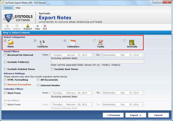Click the Select Categories group label
Viewport: 173px width, 121px height.
[x=14, y=37]
